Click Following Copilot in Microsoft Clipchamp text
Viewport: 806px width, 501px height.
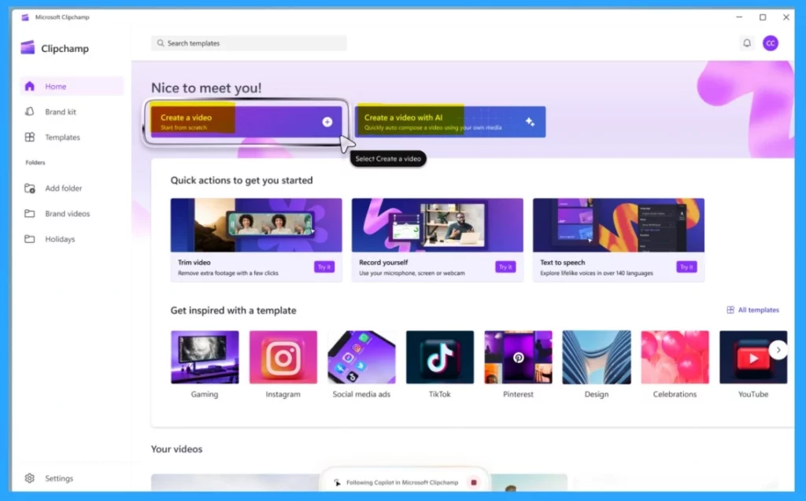pos(402,482)
